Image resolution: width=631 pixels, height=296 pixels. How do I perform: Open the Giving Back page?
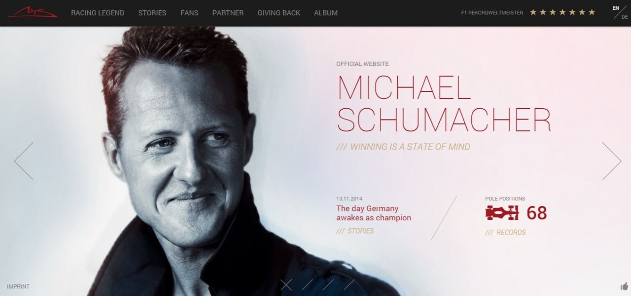pos(279,13)
